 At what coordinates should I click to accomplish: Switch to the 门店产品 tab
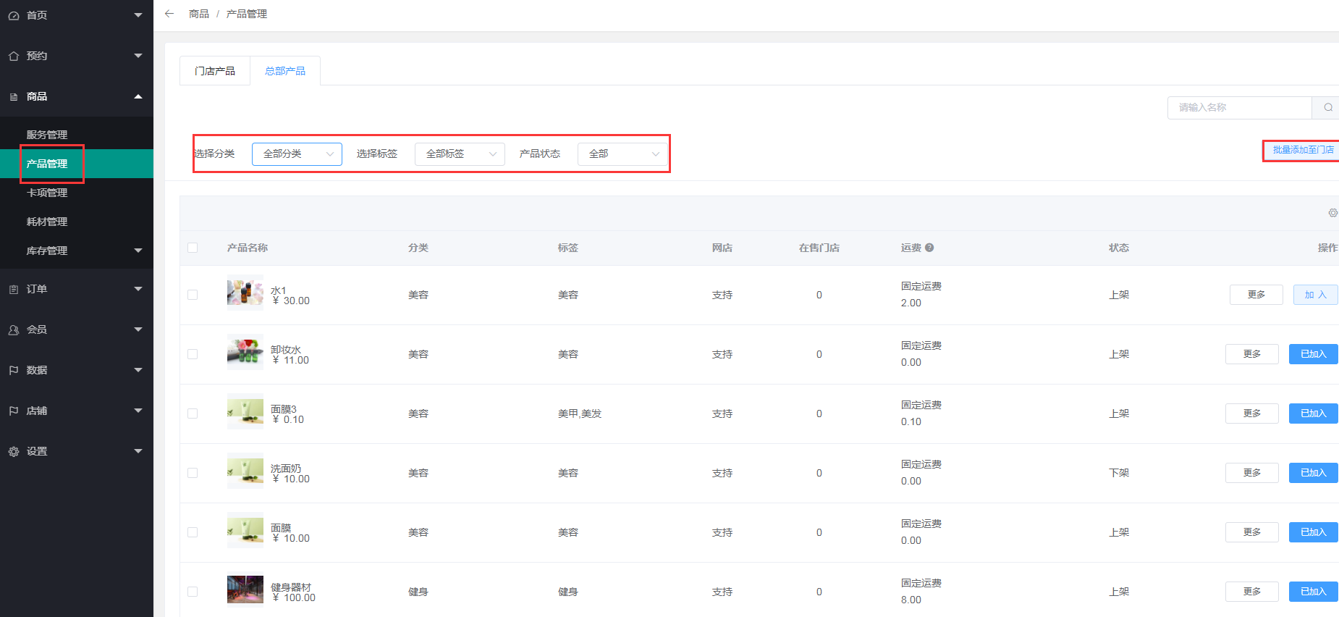tap(215, 71)
